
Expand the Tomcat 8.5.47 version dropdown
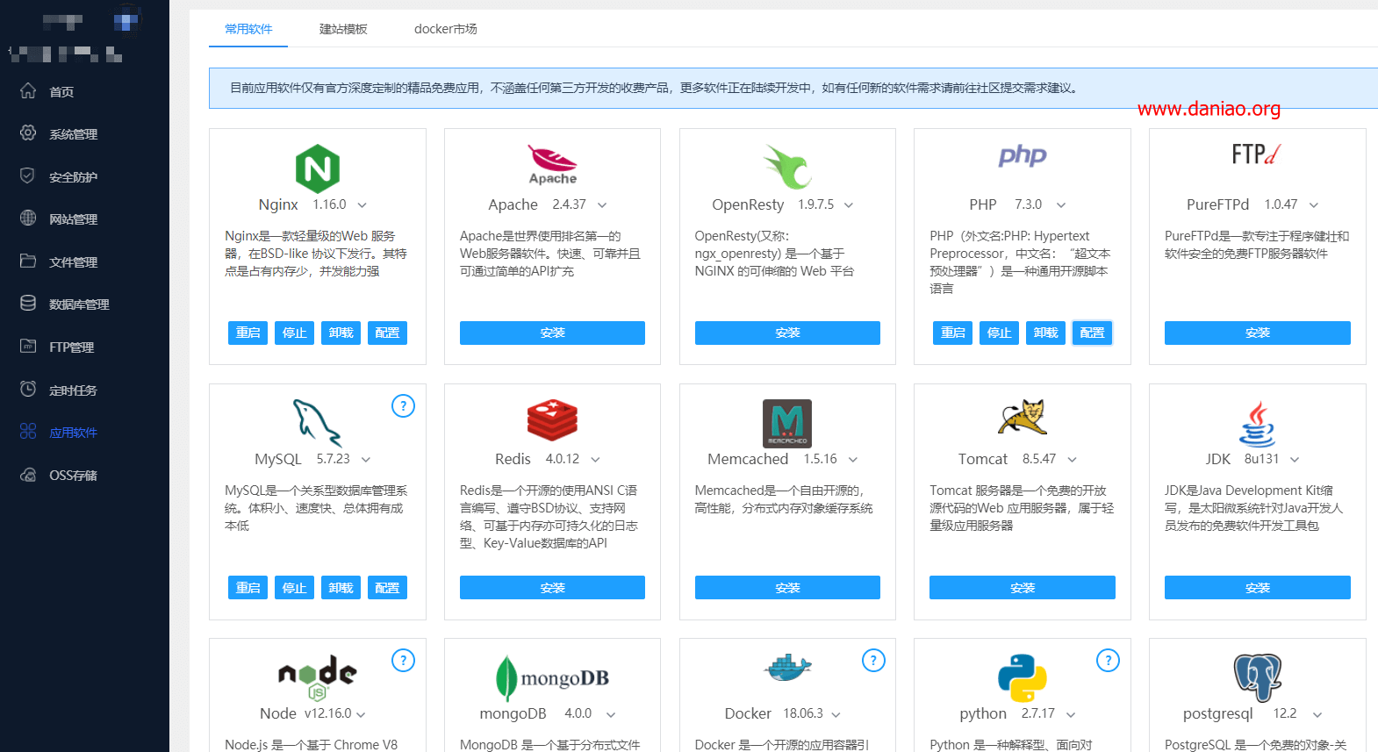pyautogui.click(x=1072, y=460)
